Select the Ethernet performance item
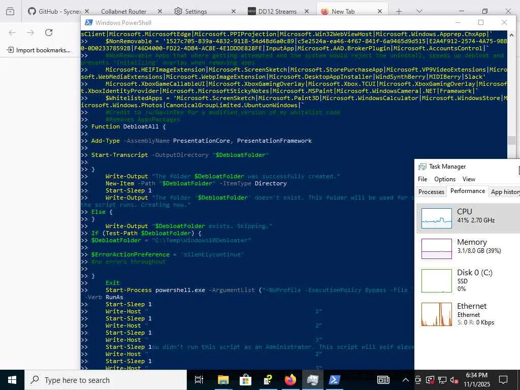Screen dimensions: 520x390 [x=468, y=314]
